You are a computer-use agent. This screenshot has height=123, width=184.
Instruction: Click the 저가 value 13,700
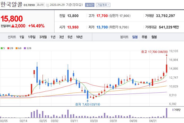pyautogui.click(x=102, y=27)
